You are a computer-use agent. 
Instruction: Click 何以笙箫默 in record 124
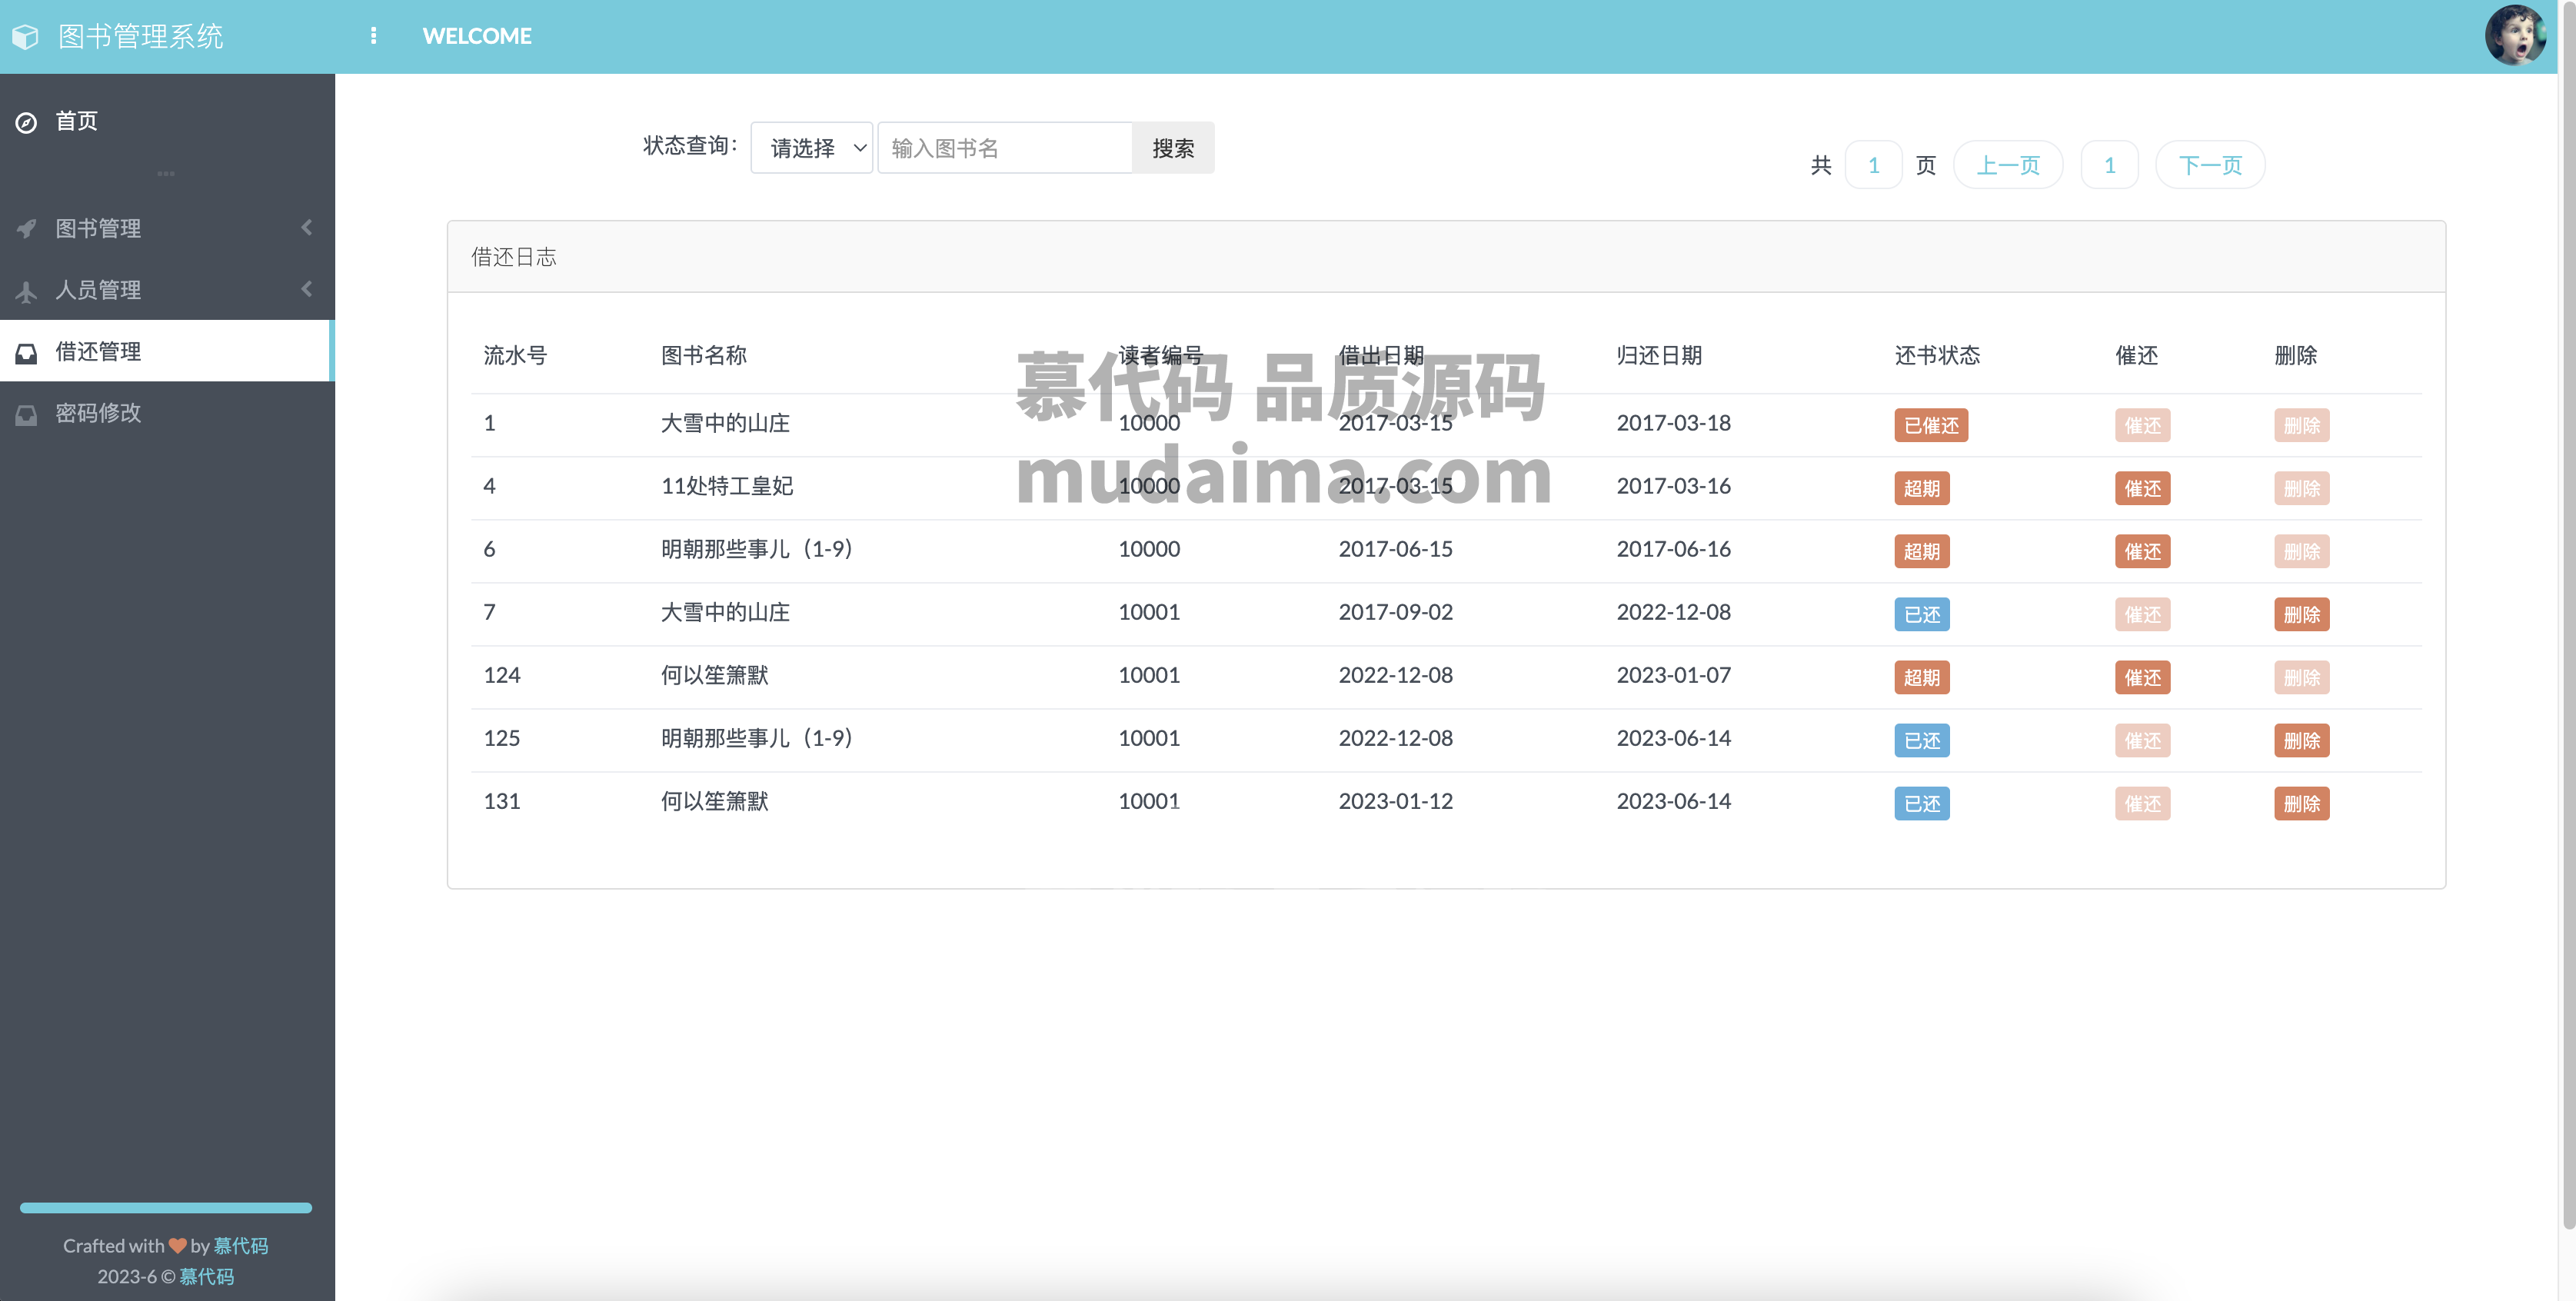[x=714, y=675]
